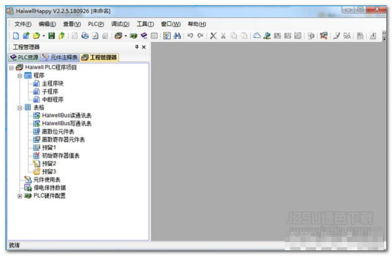Open the 窗口(W) menu
The height and width of the screenshot is (256, 392).
click(171, 24)
